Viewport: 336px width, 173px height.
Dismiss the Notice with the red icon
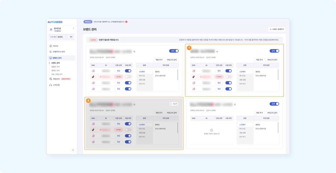pyautogui.click(x=126, y=22)
